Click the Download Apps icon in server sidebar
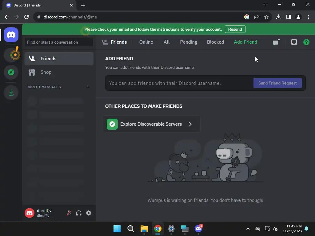 (11, 92)
